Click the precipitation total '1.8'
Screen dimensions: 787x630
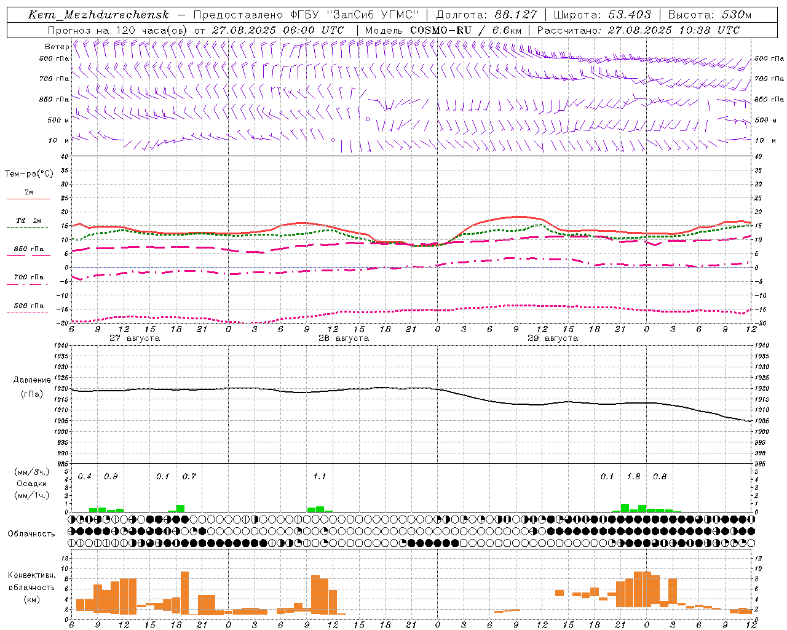click(x=633, y=477)
